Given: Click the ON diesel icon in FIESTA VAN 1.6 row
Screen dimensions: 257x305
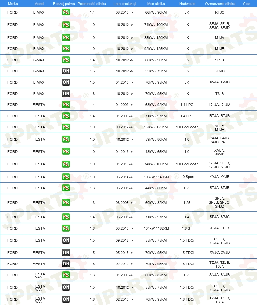Looking at the screenshot, I should [66, 299].
